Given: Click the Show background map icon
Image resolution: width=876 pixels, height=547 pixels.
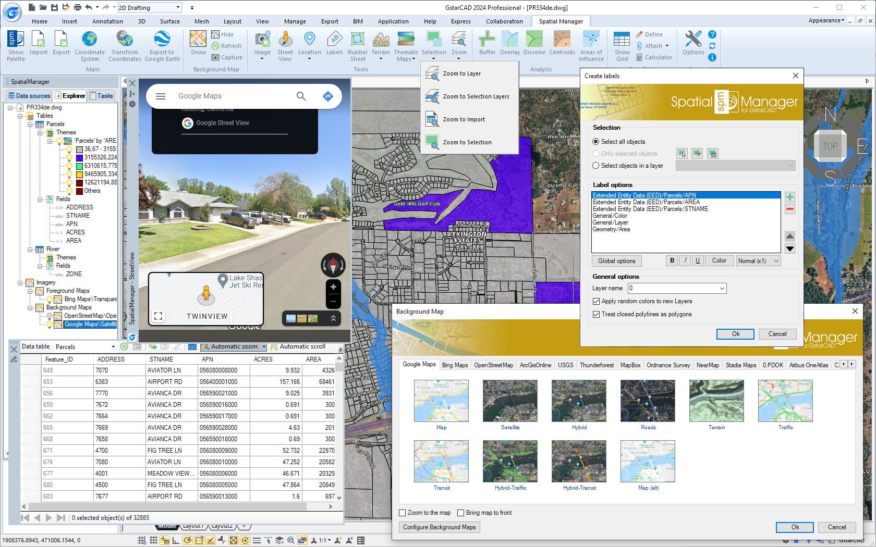Looking at the screenshot, I should pos(198,43).
